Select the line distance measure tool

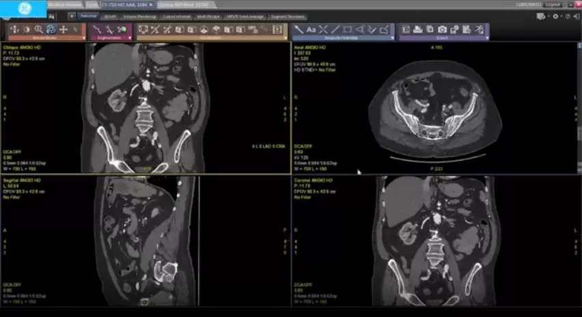(x=335, y=29)
